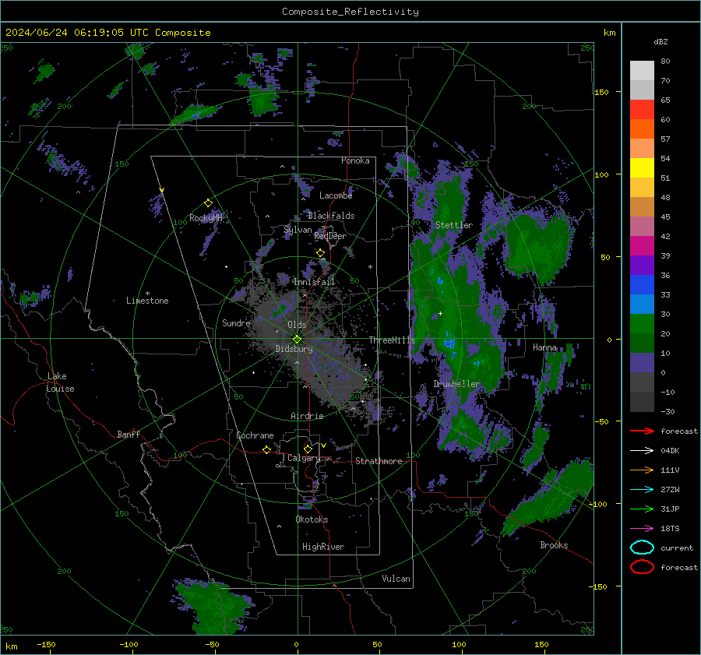
Task: Click the Okotoks label on the map
Action: pos(312,519)
